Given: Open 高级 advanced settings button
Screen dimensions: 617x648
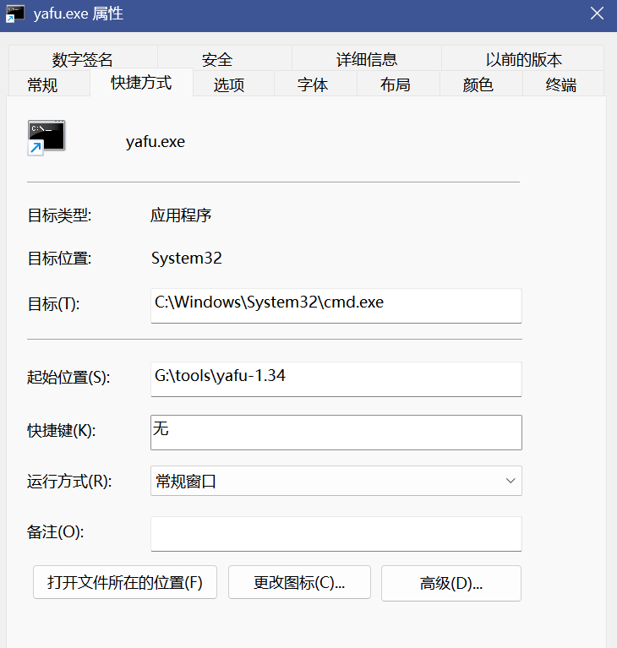Looking at the screenshot, I should click(x=451, y=583).
